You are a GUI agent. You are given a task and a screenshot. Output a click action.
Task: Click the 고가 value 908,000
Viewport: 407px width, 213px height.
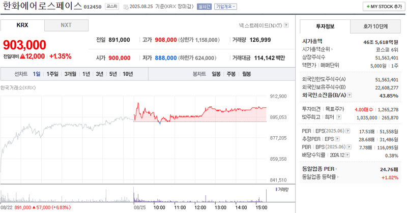point(166,40)
